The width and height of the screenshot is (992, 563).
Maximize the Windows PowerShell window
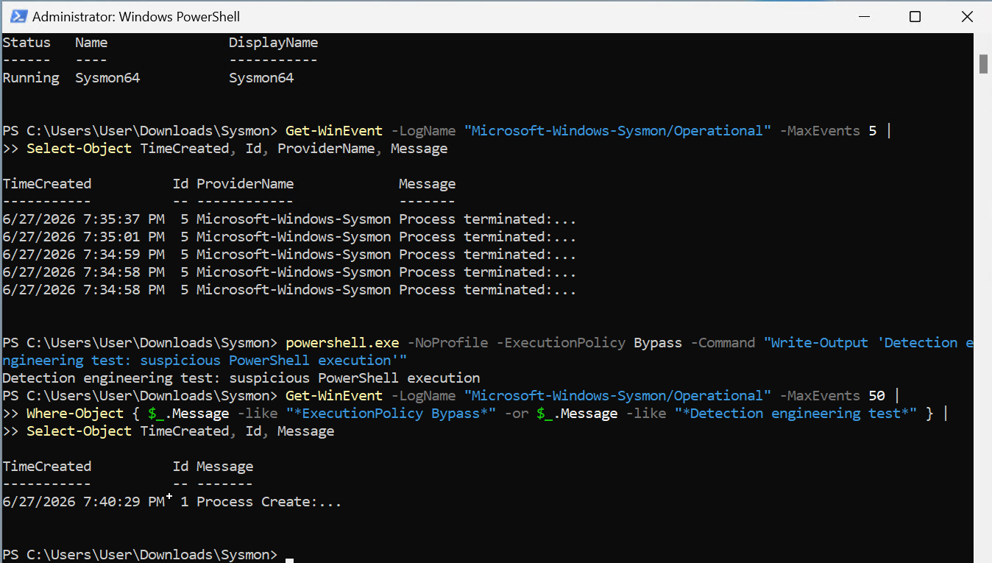point(915,16)
